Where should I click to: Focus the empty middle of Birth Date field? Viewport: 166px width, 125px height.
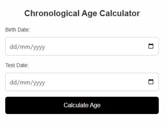pos(94,46)
